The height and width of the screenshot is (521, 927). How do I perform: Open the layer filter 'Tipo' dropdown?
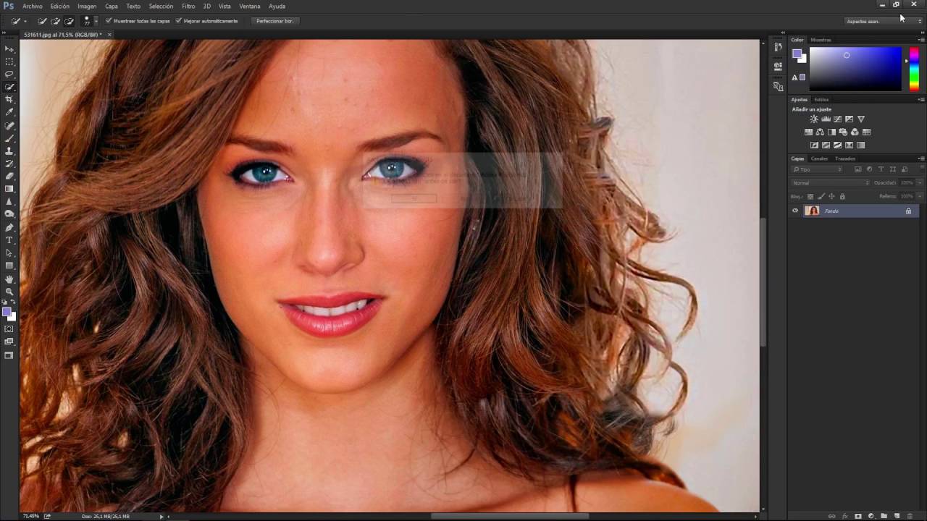pyautogui.click(x=817, y=169)
